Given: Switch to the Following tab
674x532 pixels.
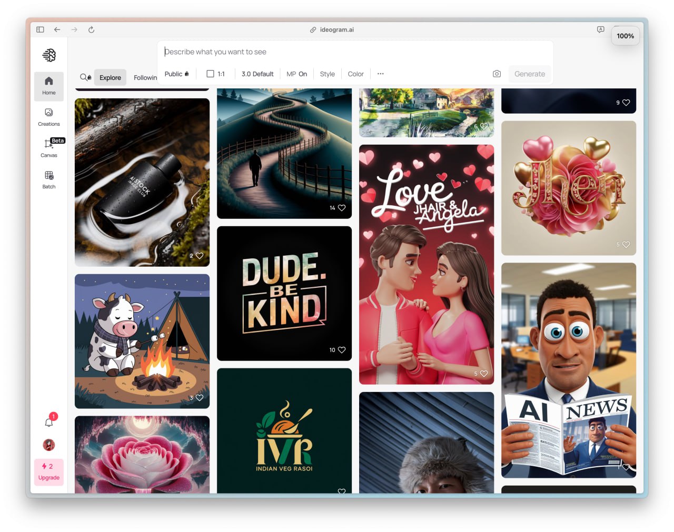Looking at the screenshot, I should pos(145,77).
